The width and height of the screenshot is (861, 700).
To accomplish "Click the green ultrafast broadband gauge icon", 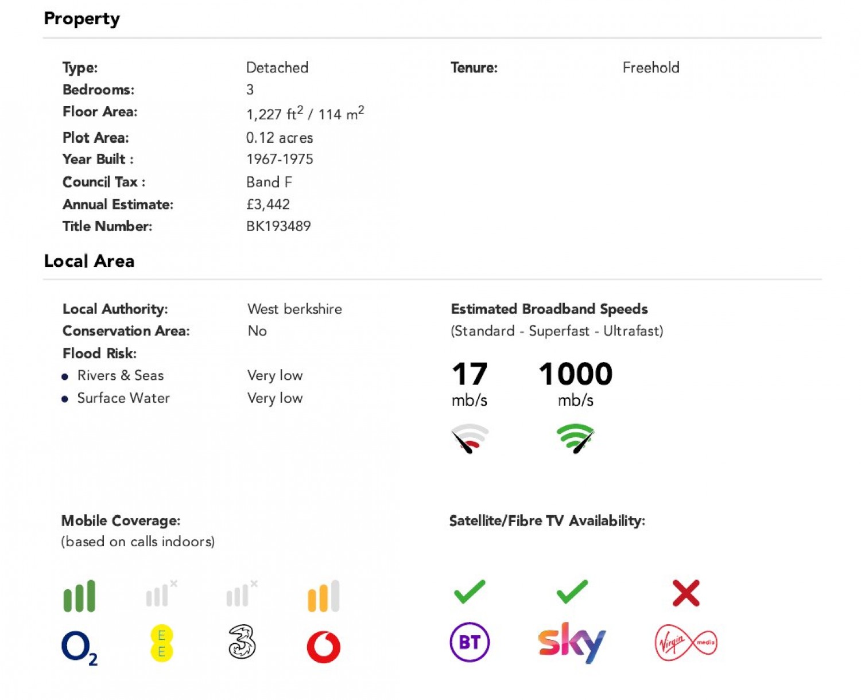I will pyautogui.click(x=575, y=438).
